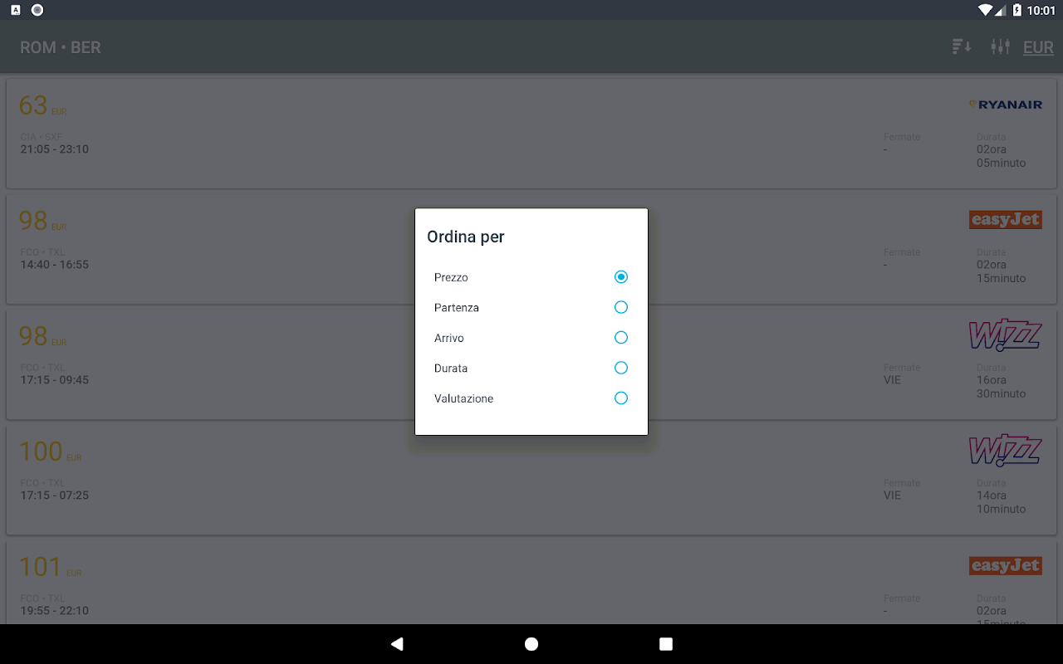Tap the 100 EUR price
1063x664 pixels.
[51, 452]
